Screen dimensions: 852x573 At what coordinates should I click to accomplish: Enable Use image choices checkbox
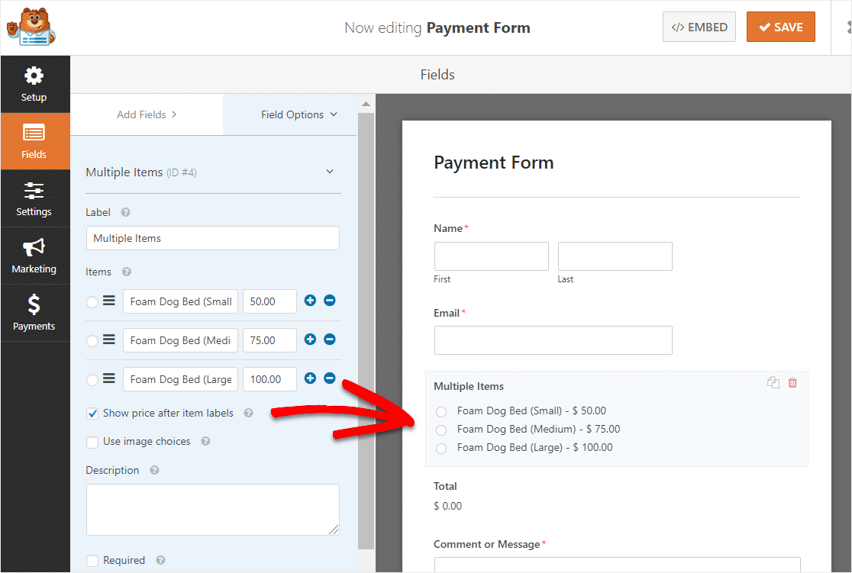pyautogui.click(x=92, y=442)
